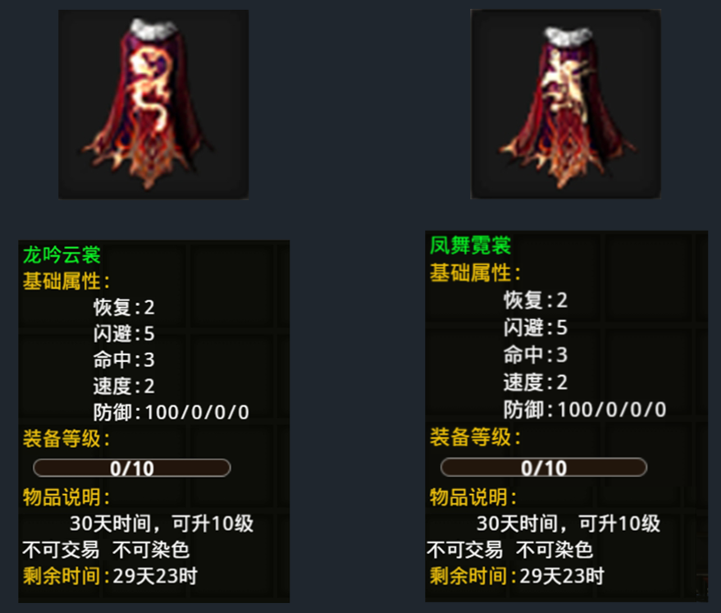Click 不可交易 text in right tooltip
The width and height of the screenshot is (721, 613).
point(464,550)
